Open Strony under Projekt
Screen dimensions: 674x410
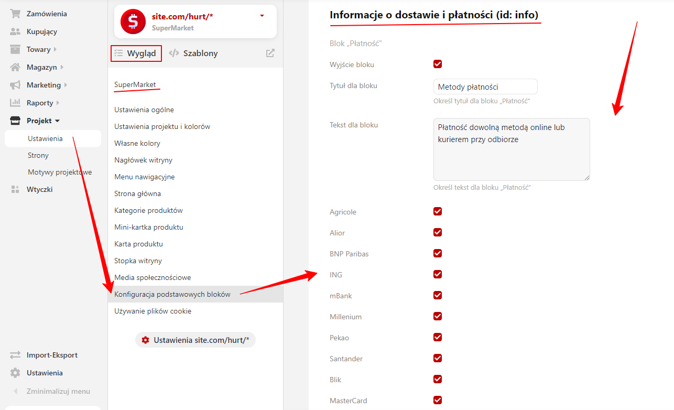(38, 155)
